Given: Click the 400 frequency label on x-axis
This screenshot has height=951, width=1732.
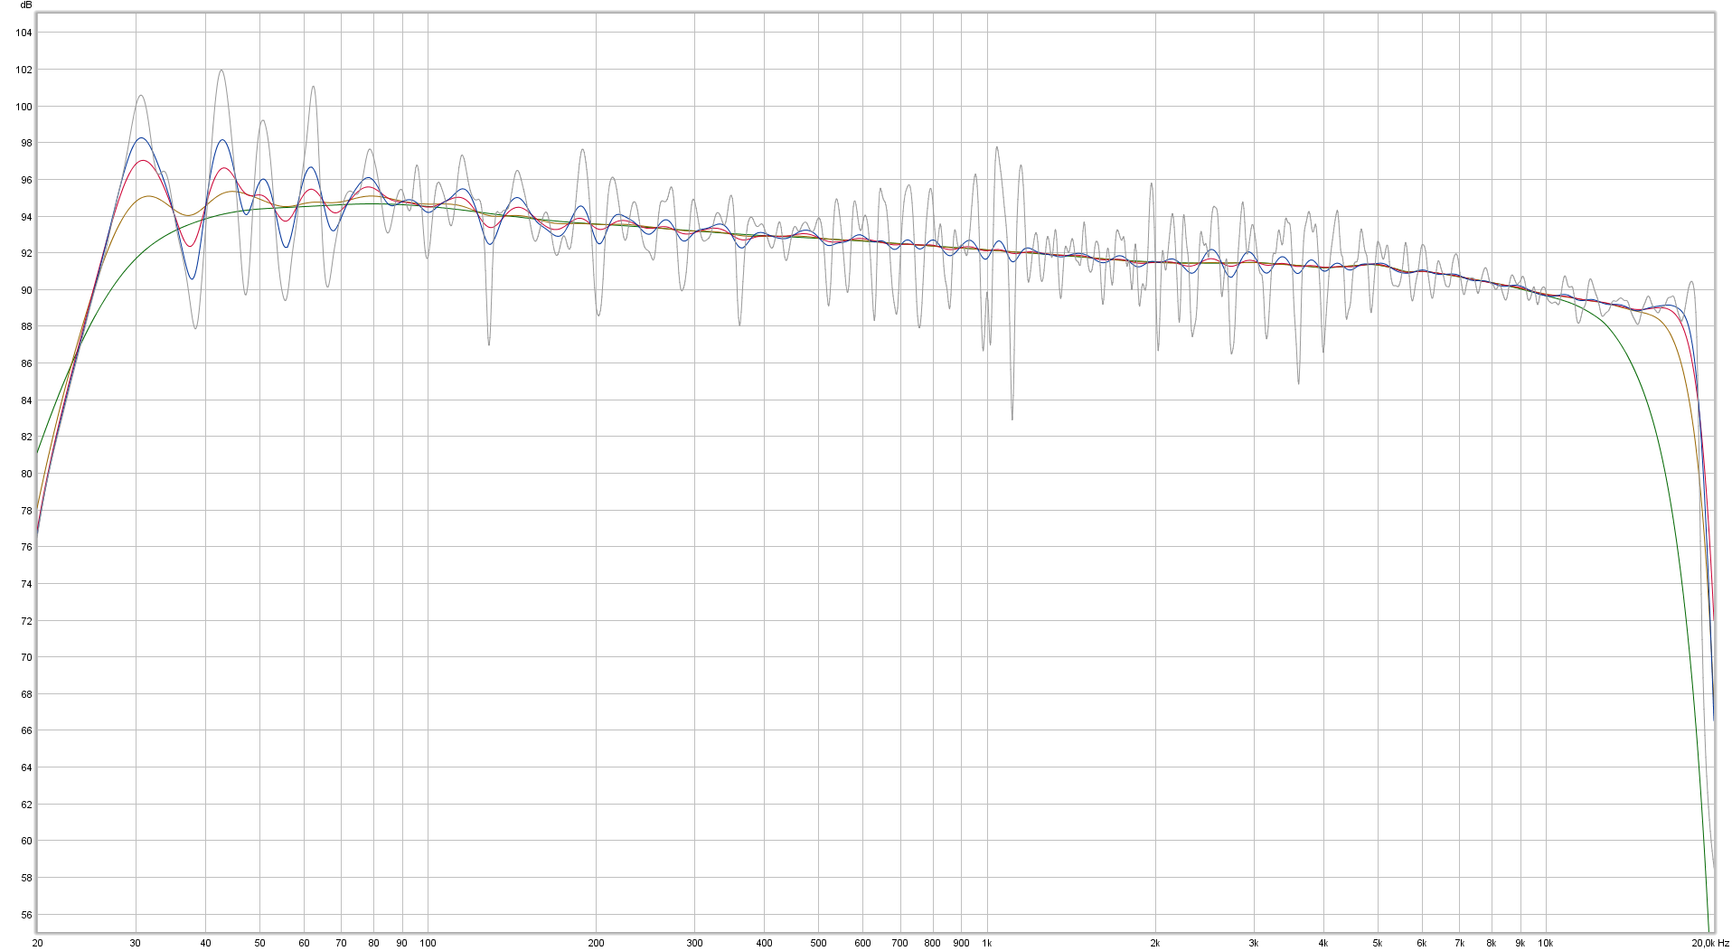Looking at the screenshot, I should tap(764, 943).
